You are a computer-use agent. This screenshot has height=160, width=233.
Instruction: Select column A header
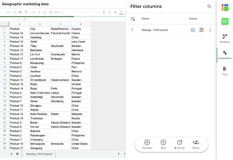pos(19,24)
